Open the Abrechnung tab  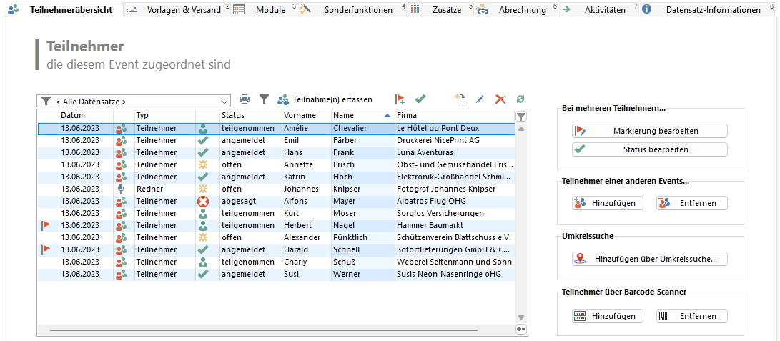point(522,10)
